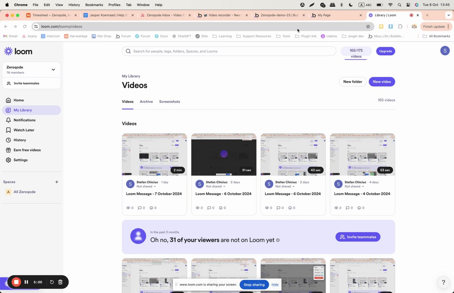Viewport: 454px width, 293px height.
Task: Click the Loom Message - 7 October 2024 title
Action: click(x=154, y=194)
